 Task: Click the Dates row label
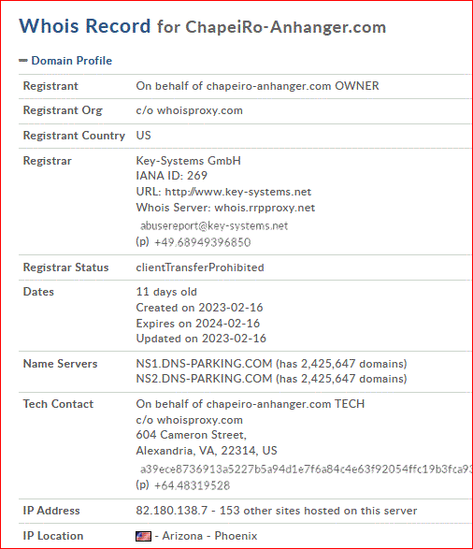click(38, 292)
